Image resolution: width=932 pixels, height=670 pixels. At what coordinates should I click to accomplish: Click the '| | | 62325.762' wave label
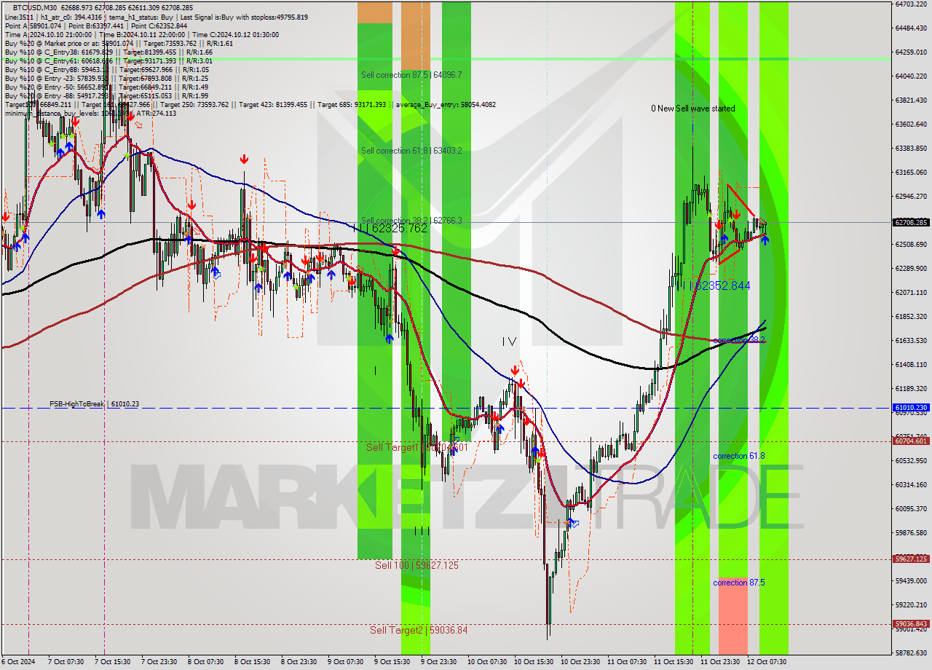click(x=390, y=228)
